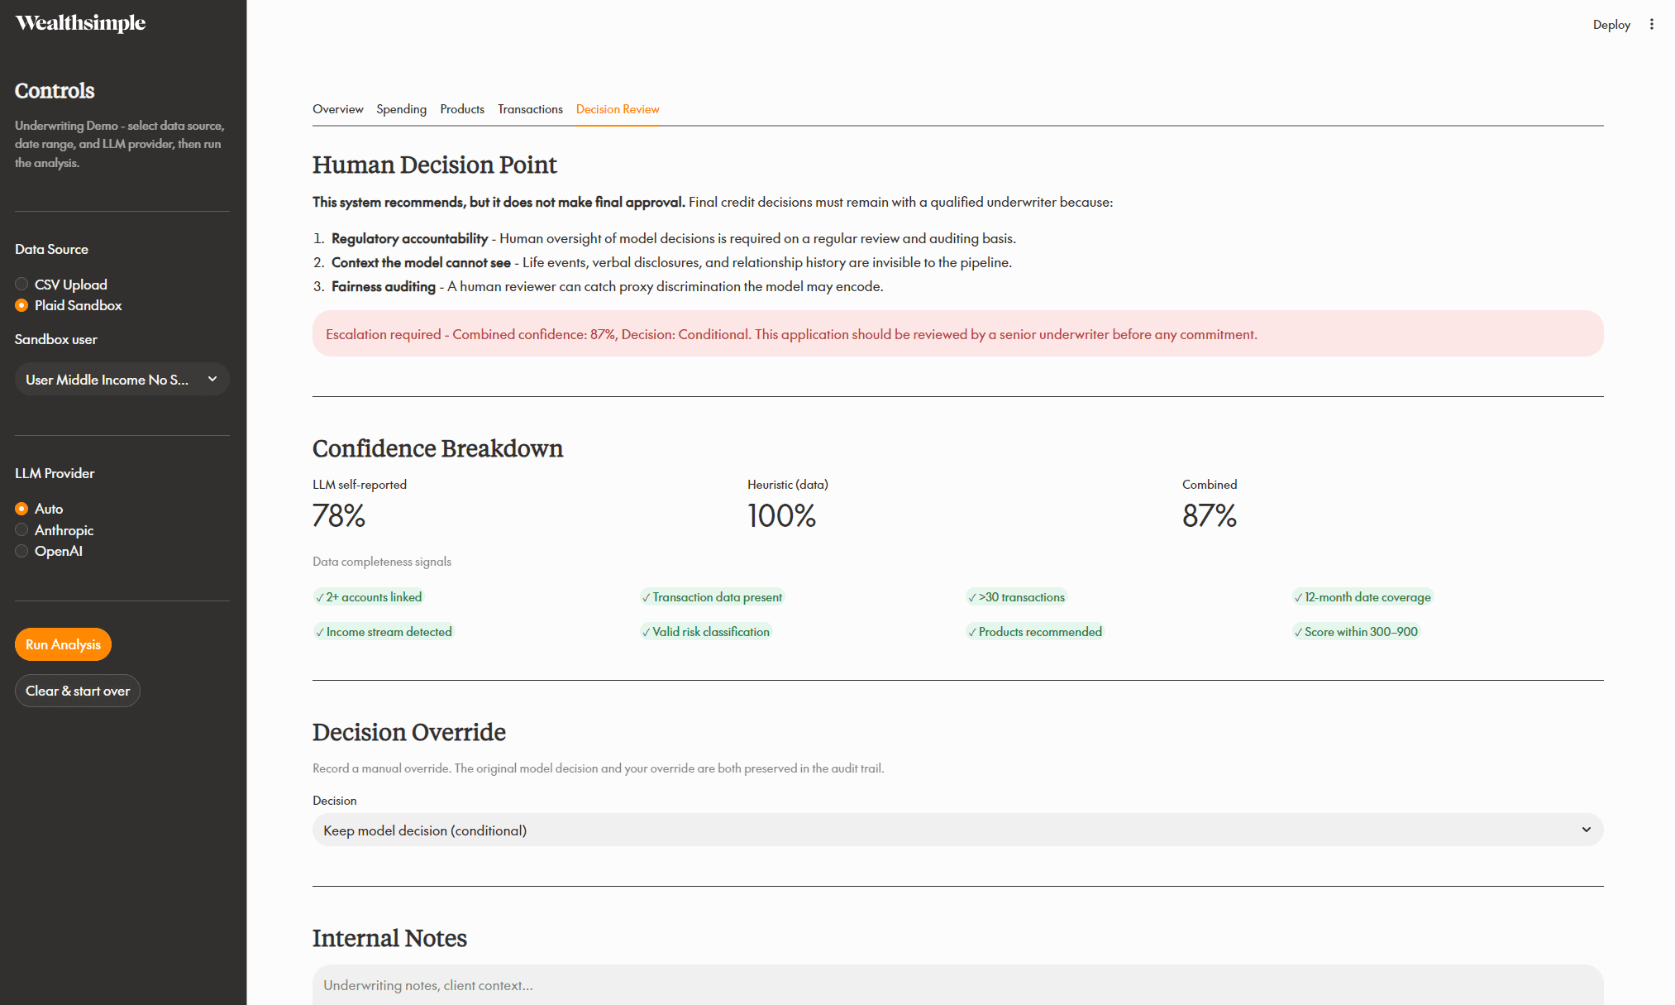Click the Controls sidebar heading
Image resolution: width=1675 pixels, height=1005 pixels.
[x=55, y=90]
